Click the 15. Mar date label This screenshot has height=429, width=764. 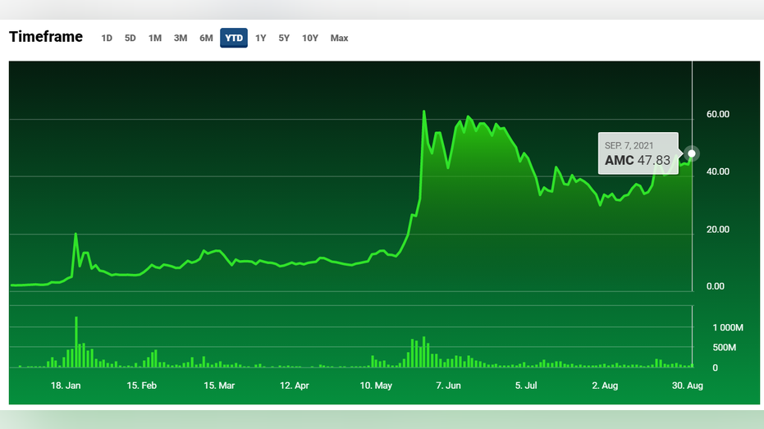(219, 386)
